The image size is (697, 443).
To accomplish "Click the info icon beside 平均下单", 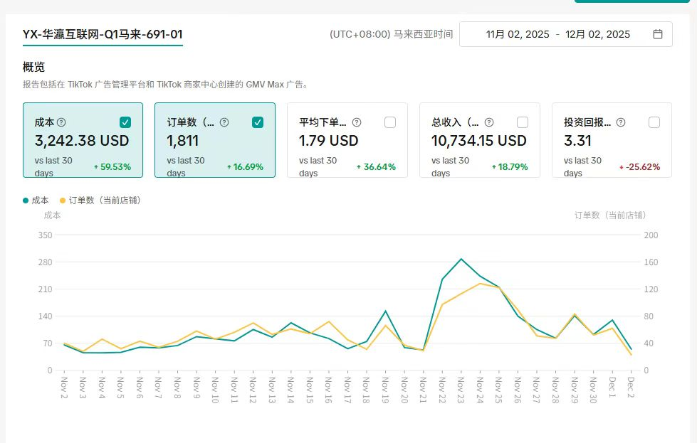I will pos(357,122).
